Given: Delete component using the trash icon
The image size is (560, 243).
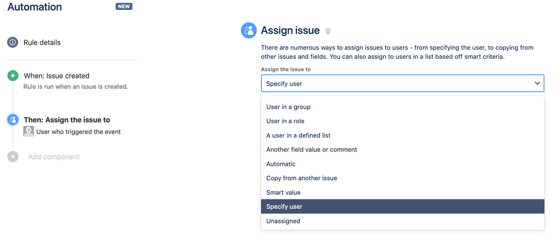Looking at the screenshot, I should [328, 31].
